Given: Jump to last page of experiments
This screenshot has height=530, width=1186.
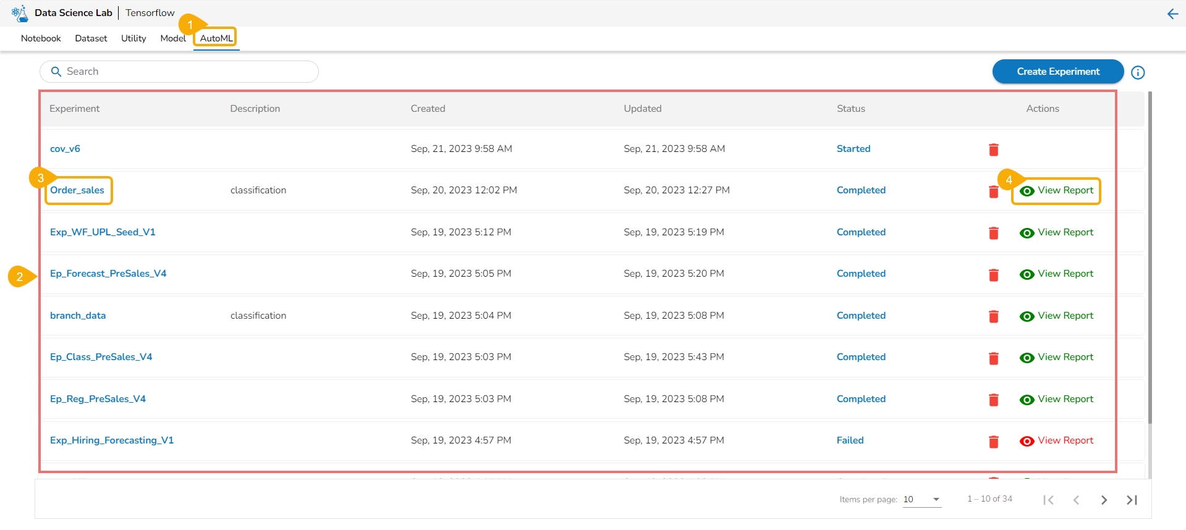Looking at the screenshot, I should coord(1132,500).
